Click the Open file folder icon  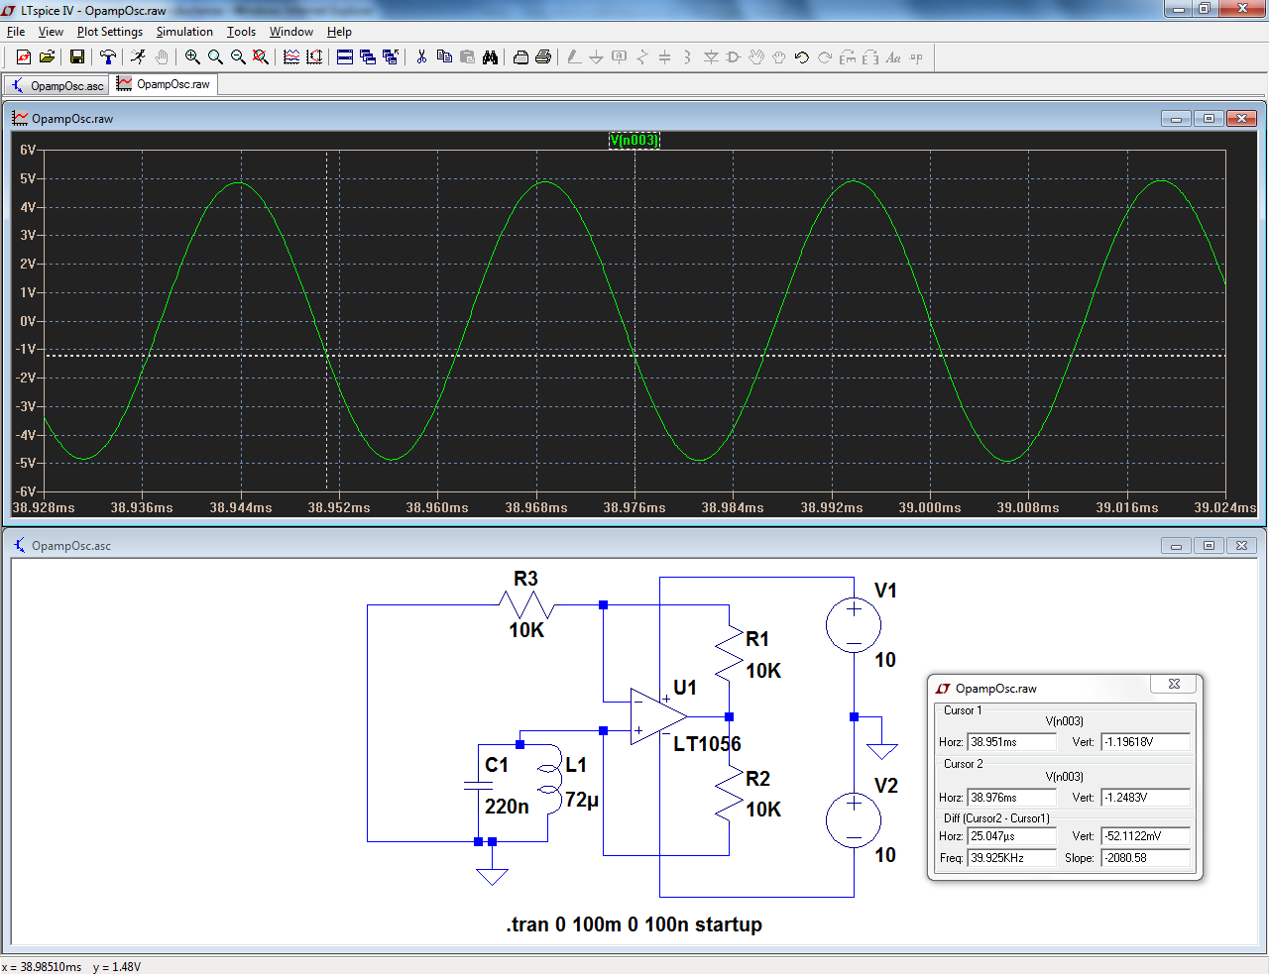point(47,57)
